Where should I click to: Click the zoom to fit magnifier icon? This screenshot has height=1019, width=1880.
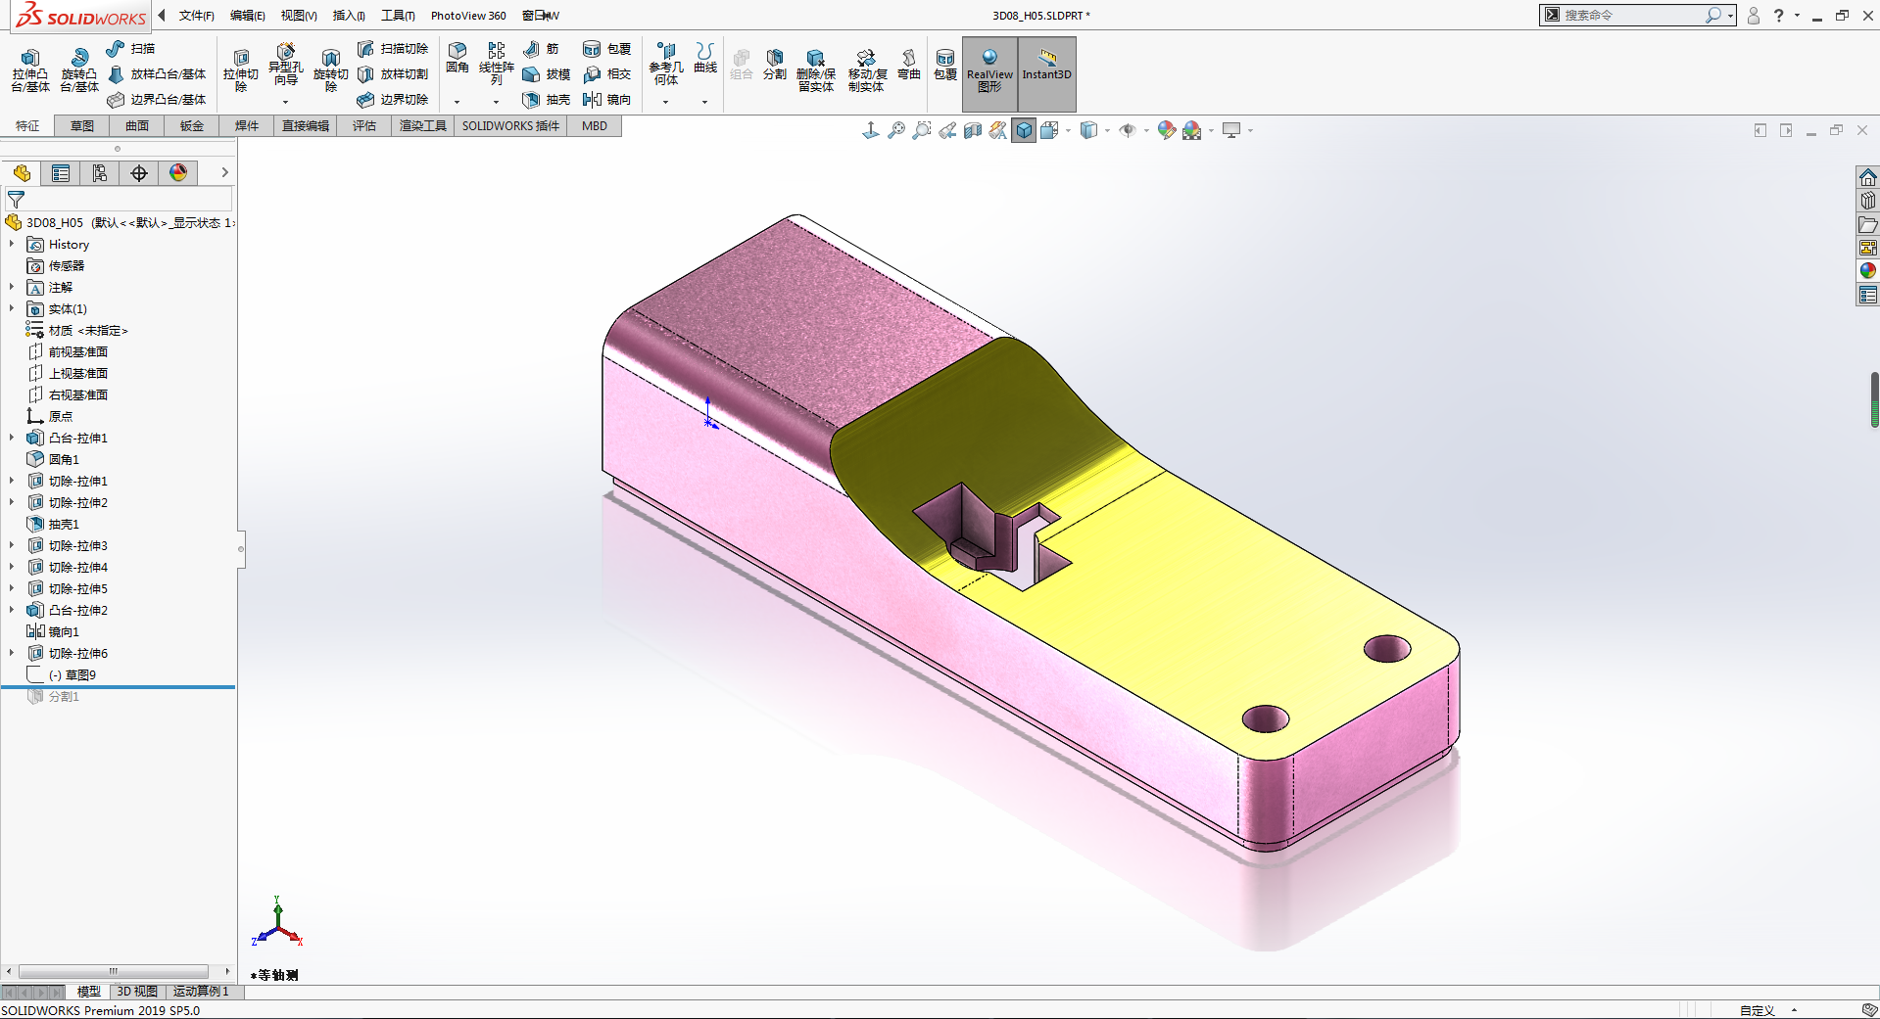pyautogui.click(x=896, y=130)
